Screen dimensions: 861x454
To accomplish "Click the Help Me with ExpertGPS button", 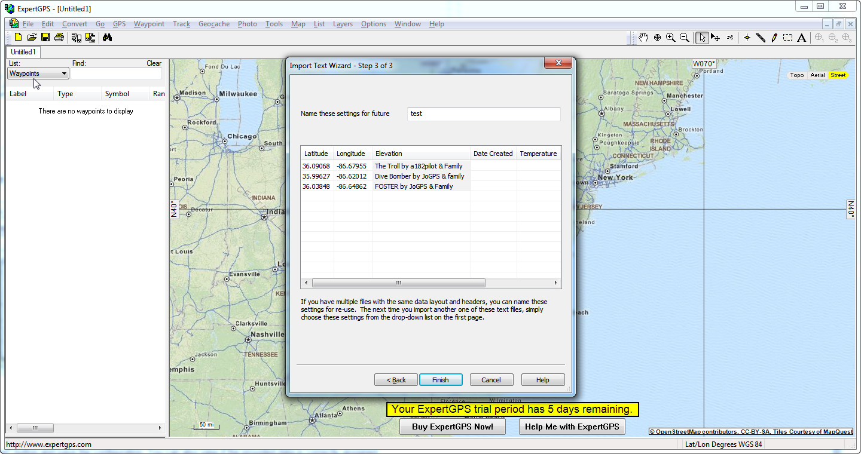I will tap(572, 427).
